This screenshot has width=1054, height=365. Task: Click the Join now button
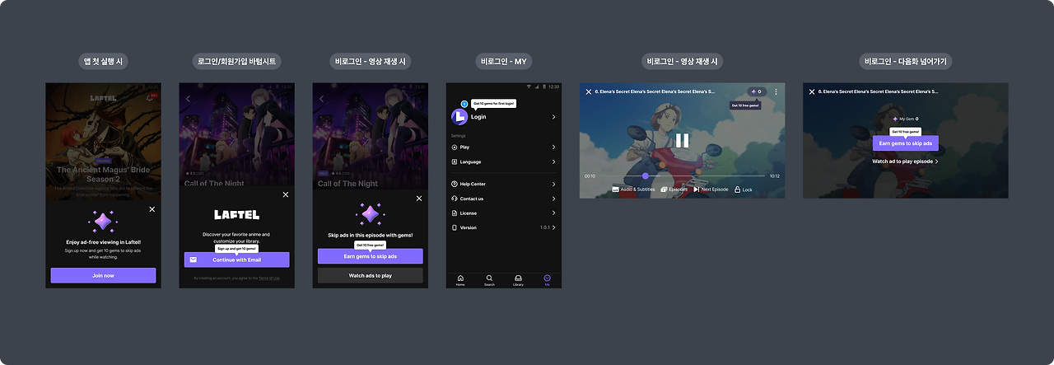[103, 275]
